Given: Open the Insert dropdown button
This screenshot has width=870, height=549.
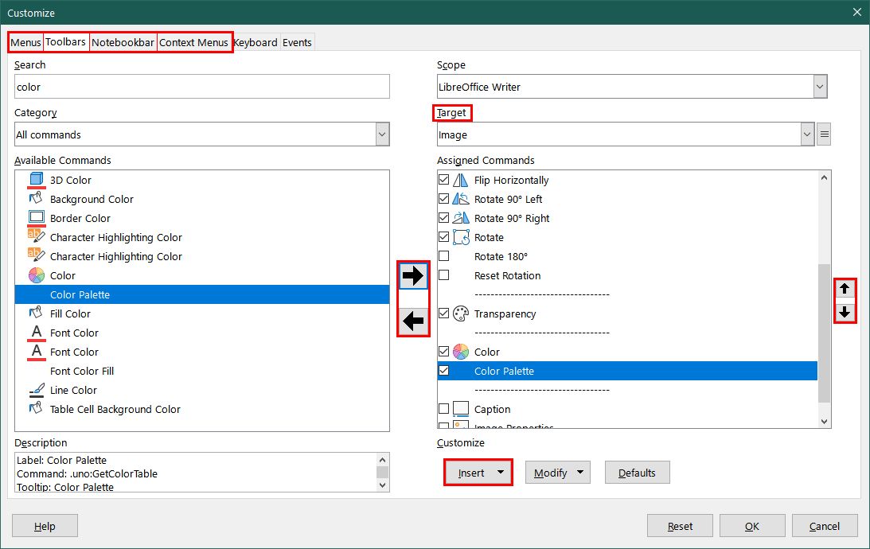Looking at the screenshot, I should tap(478, 473).
